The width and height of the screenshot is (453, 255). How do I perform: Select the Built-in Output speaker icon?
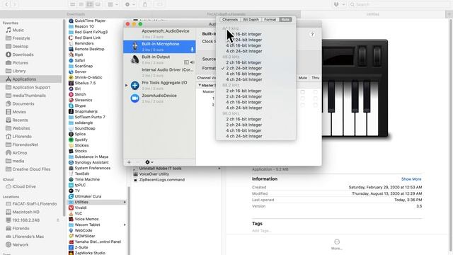(134, 59)
